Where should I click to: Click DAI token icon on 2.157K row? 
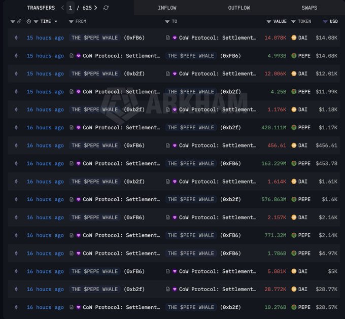pyautogui.click(x=294, y=218)
